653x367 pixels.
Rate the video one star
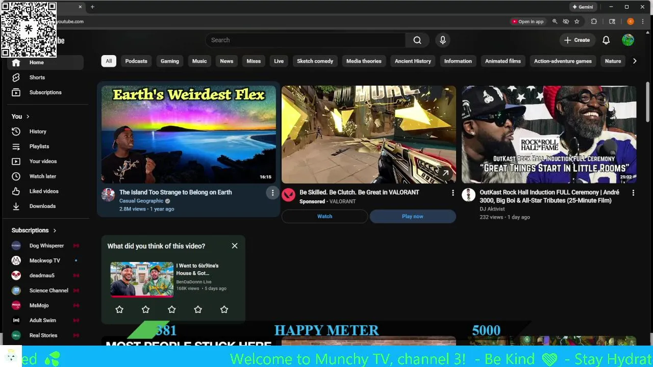[119, 309]
